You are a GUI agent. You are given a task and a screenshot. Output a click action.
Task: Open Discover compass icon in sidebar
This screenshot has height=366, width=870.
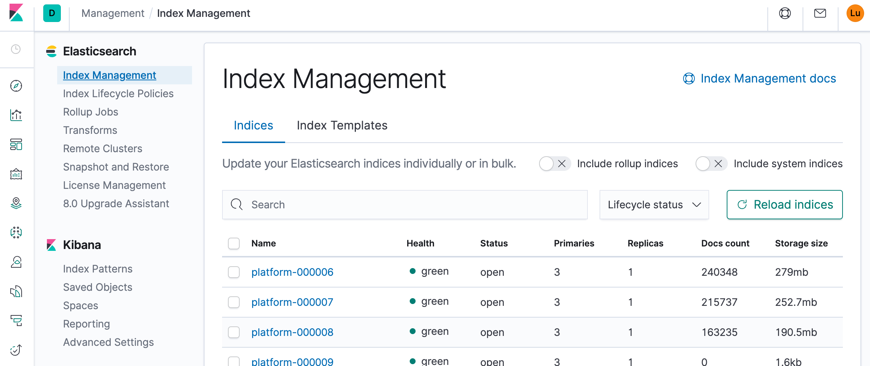click(x=16, y=86)
